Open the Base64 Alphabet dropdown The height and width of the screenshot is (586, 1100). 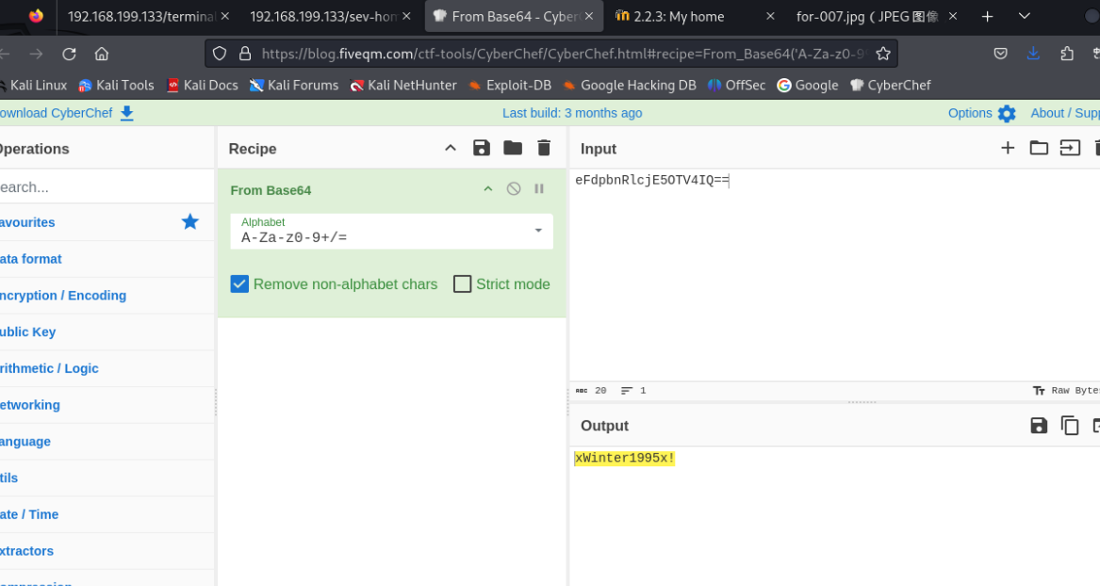coord(538,231)
